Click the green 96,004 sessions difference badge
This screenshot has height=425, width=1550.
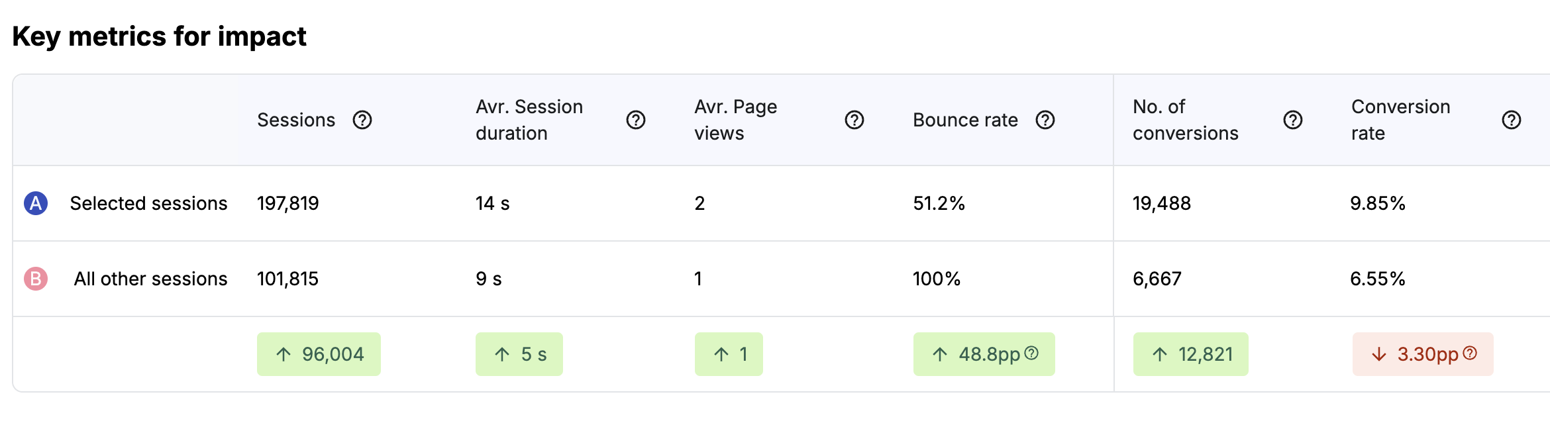(319, 354)
